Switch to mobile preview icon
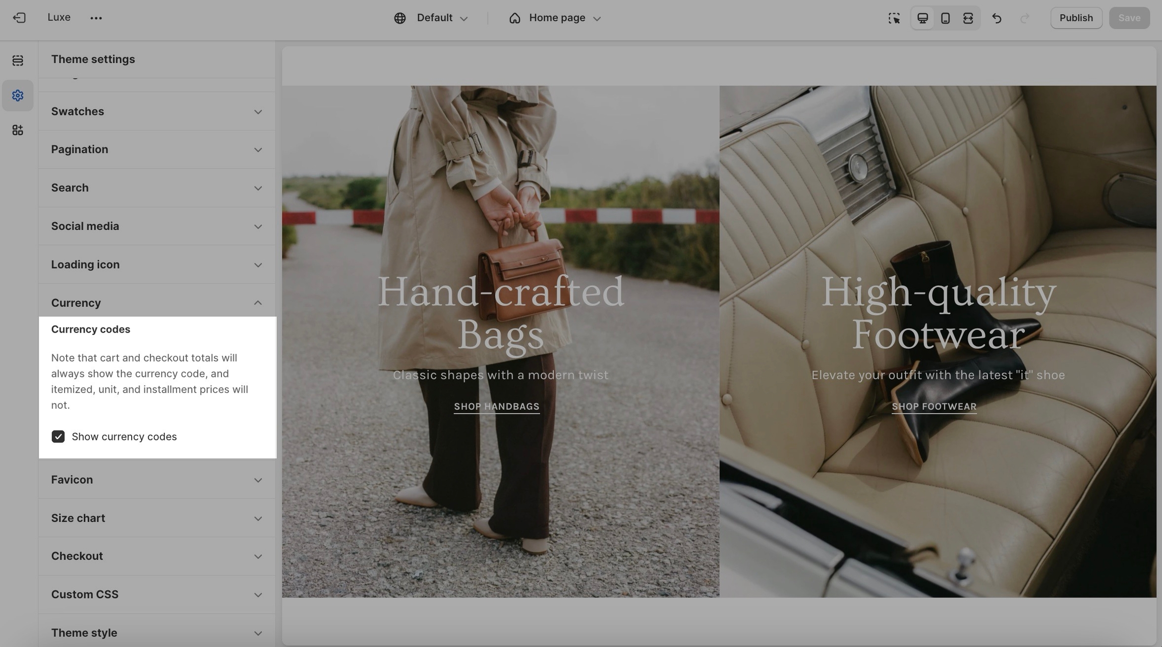1162x647 pixels. click(945, 18)
